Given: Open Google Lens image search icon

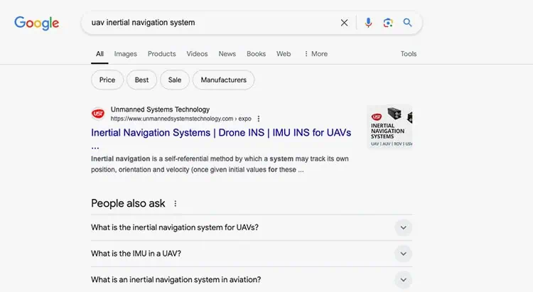Looking at the screenshot, I should pyautogui.click(x=388, y=23).
